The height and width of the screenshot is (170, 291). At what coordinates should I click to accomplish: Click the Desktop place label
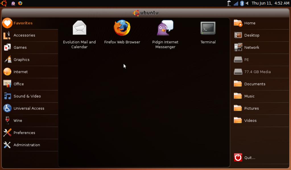[252, 35]
